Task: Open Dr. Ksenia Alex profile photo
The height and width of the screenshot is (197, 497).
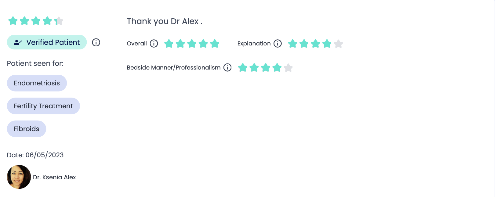Action: 19,177
